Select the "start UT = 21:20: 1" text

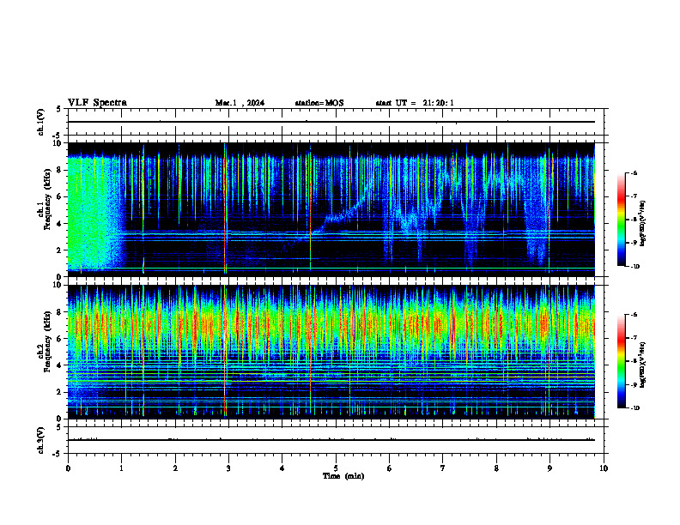click(415, 103)
